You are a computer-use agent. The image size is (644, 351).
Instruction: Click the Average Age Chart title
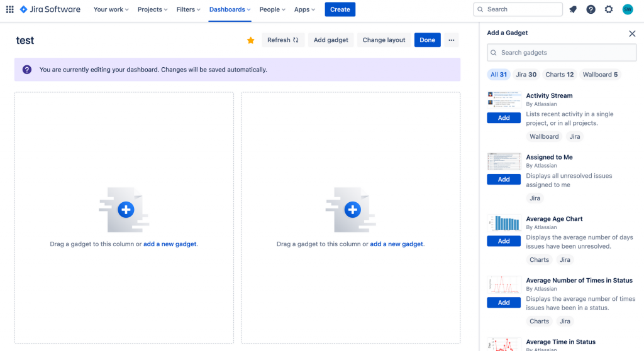point(554,219)
